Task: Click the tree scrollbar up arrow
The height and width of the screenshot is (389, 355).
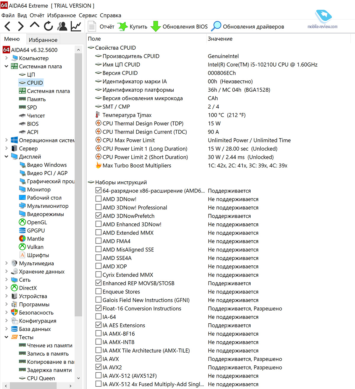Action: (x=78, y=50)
